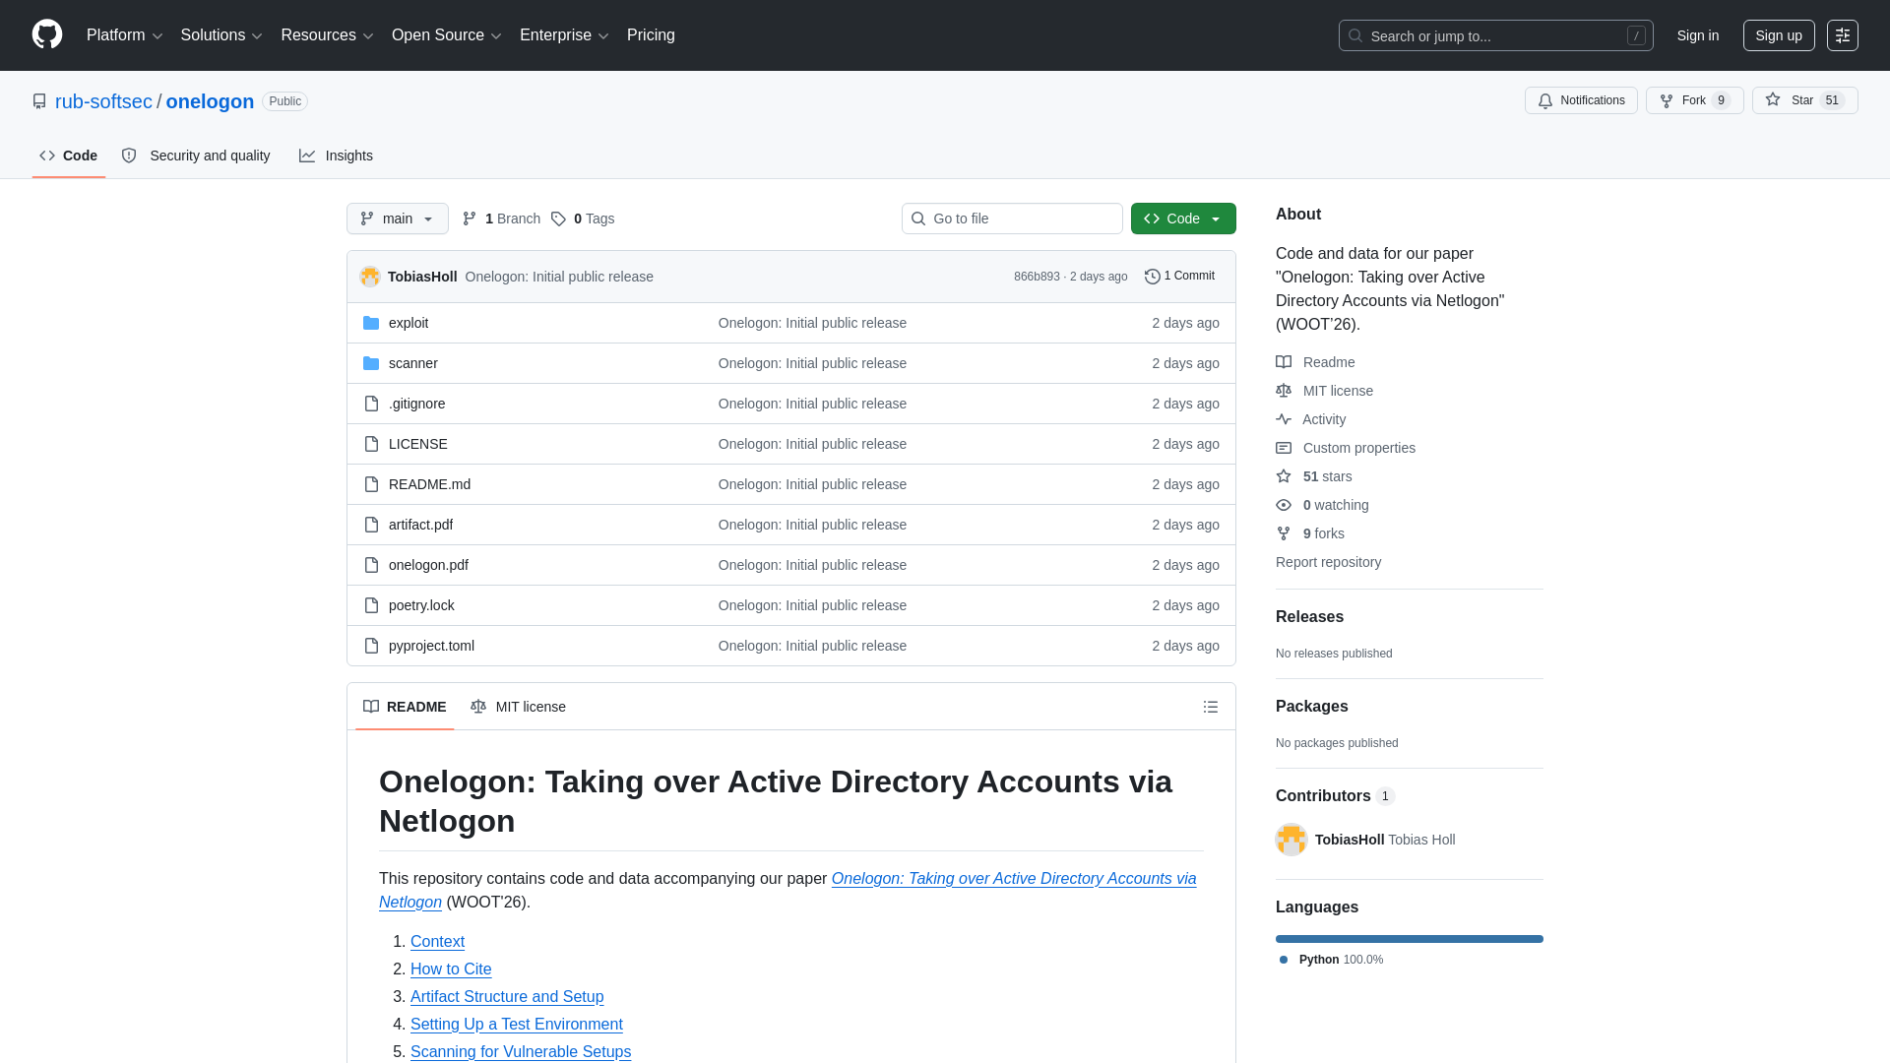Image resolution: width=1890 pixels, height=1063 pixels.
Task: Open the Security and quality tab
Action: pos(196,156)
